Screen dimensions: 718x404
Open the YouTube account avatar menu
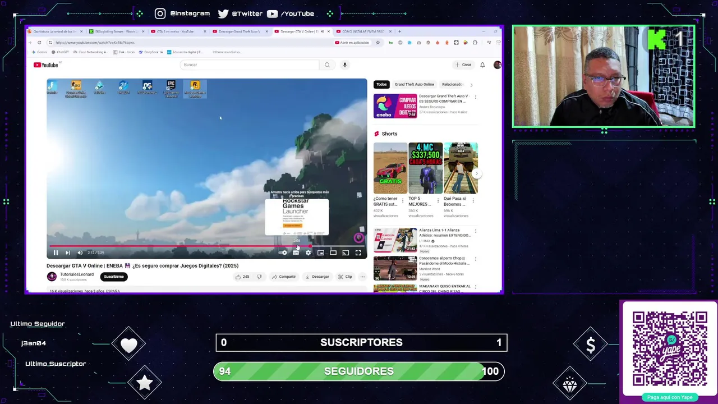pyautogui.click(x=497, y=65)
